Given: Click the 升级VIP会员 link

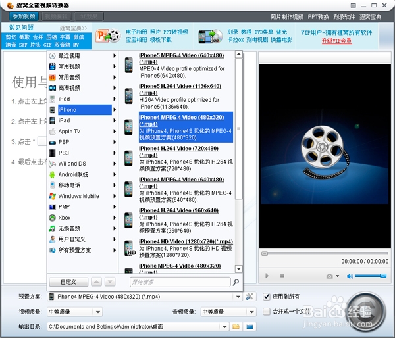Looking at the screenshot, I should (336, 41).
